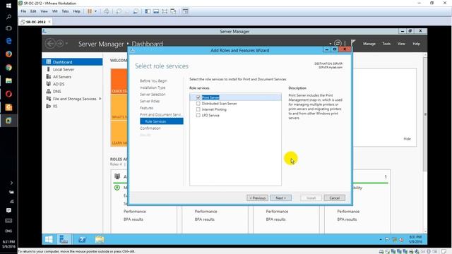Open first BPA results link
452x254 pixels.
[x=133, y=219]
